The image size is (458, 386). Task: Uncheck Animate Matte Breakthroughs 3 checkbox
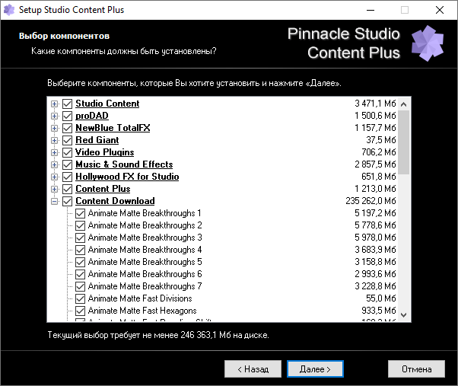pos(81,238)
